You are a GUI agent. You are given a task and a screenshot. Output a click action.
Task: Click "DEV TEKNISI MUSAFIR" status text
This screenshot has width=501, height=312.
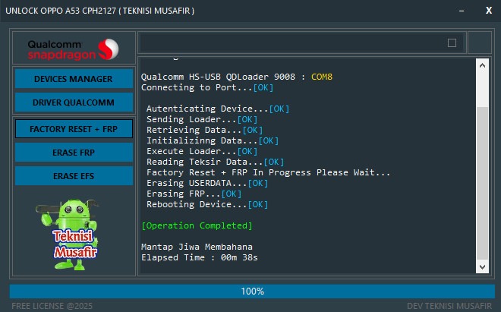449,306
